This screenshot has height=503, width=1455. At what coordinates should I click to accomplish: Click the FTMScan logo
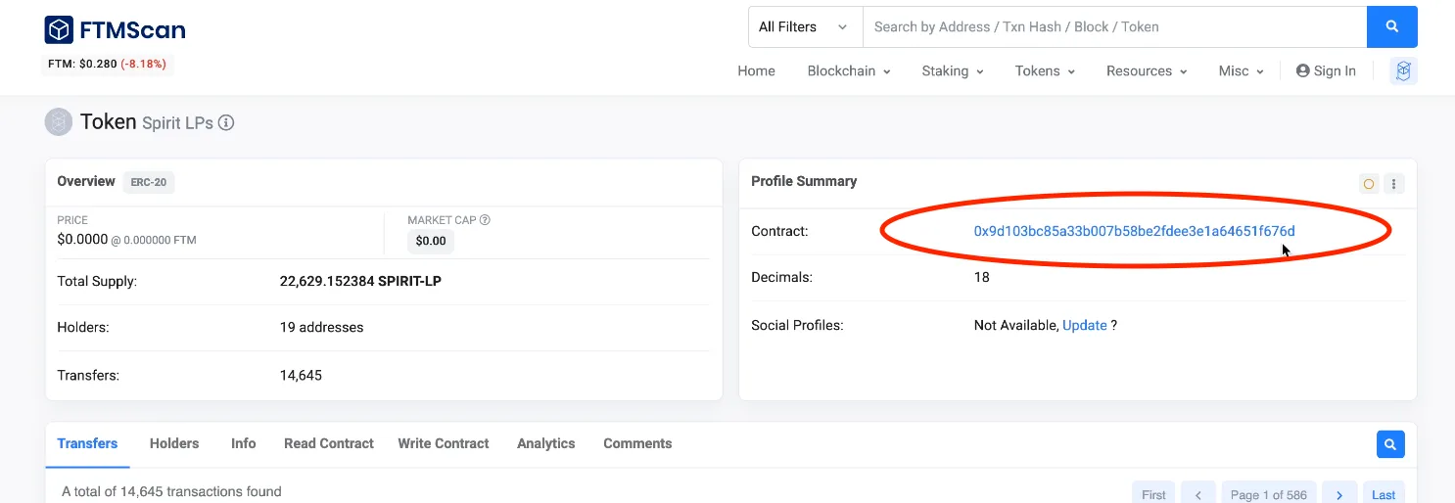tap(115, 30)
